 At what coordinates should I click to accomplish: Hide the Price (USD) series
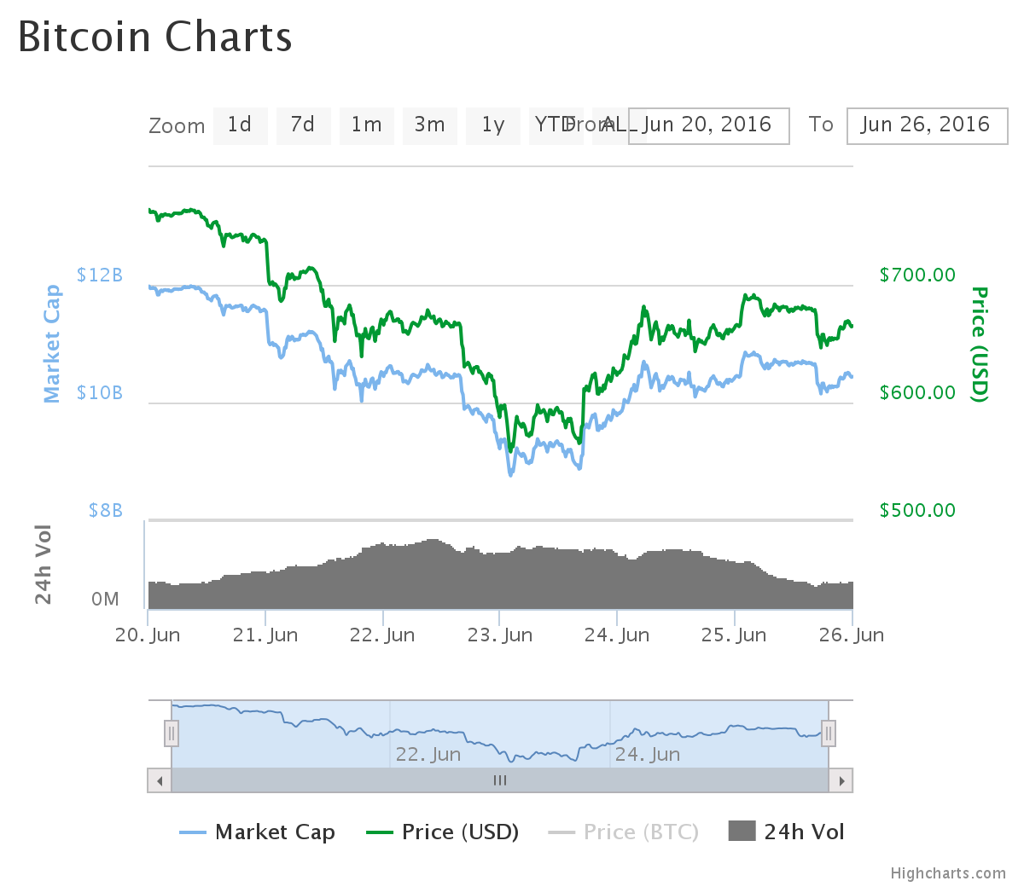461,832
